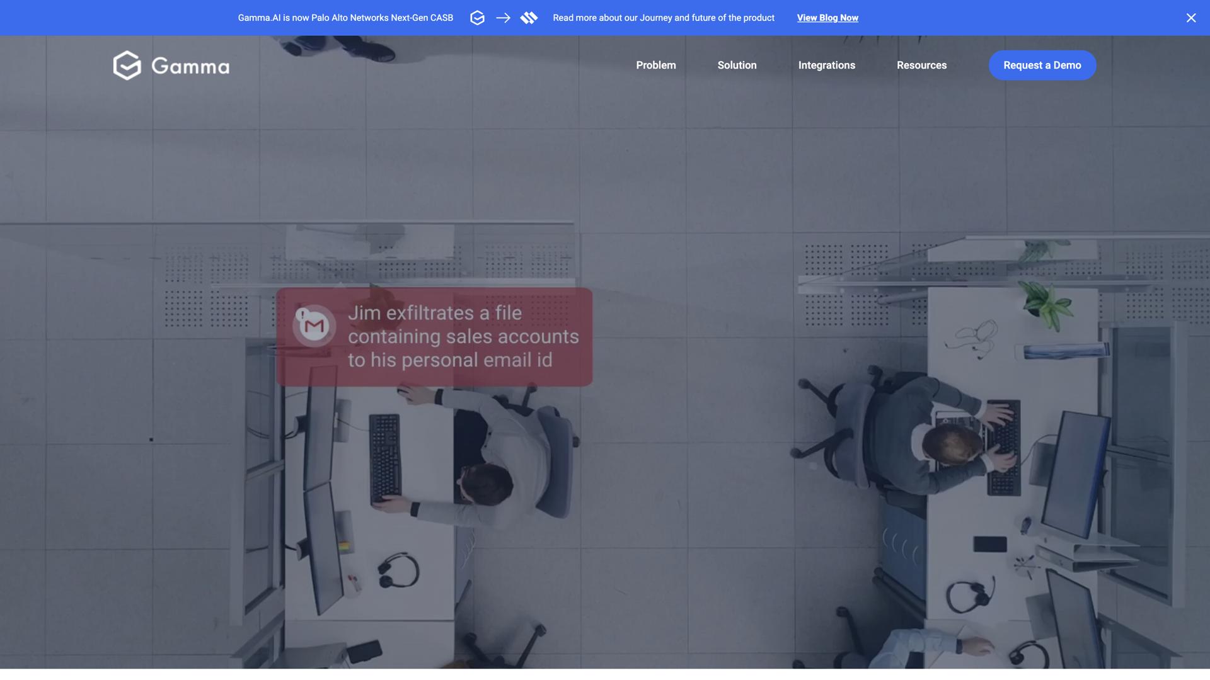Click the Journey announcement text in the banner
Viewport: 1210px width, 680px height.
(664, 18)
